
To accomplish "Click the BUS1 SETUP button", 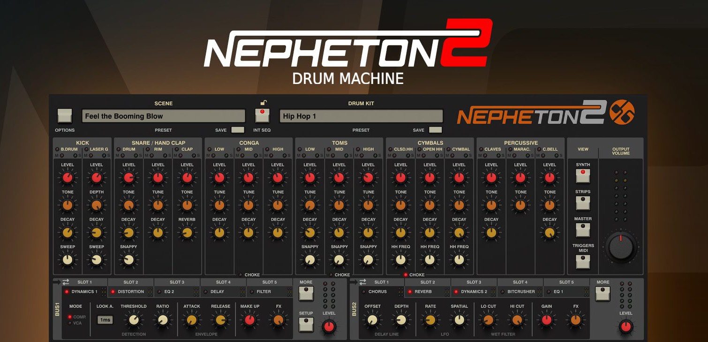I will click(306, 324).
